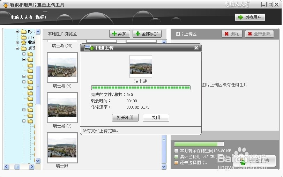Click the upload progress bar in dialog
The height and width of the screenshot is (177, 283).
(141, 88)
